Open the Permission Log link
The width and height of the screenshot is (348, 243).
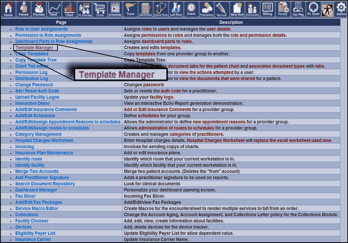[x=31, y=72]
